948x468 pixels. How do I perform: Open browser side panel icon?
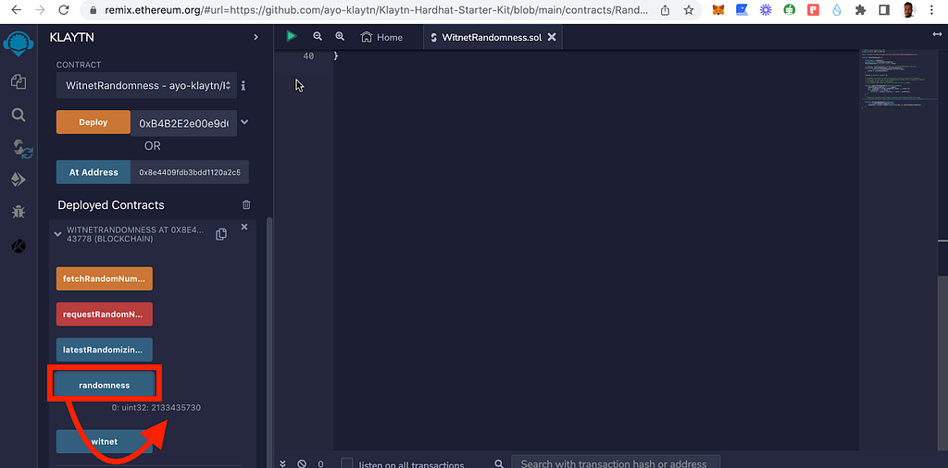coord(884,10)
